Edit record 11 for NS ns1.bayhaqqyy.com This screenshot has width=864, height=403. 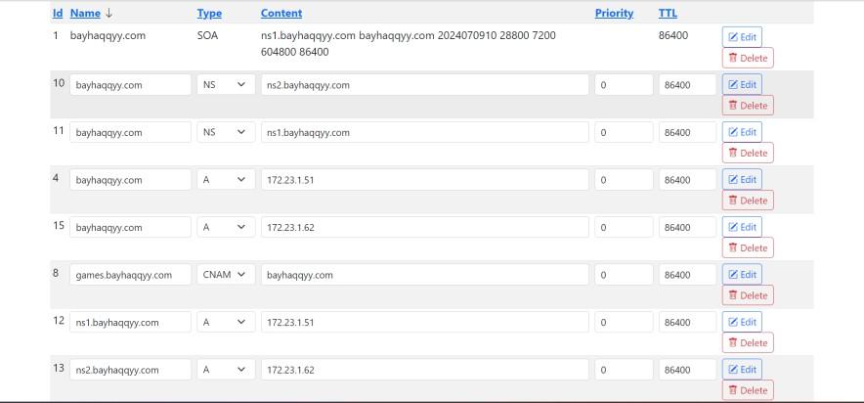(x=742, y=132)
